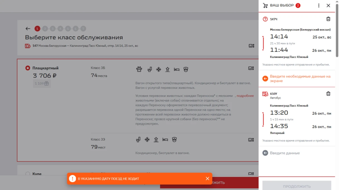This screenshot has height=190, width=339.
Task: Click the gift bonus icon beside 1 109
Action: [47, 83]
